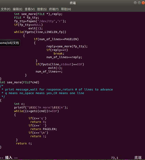Click the 'if(reply==0)' line
The image size is (145, 160).
[57, 50]
